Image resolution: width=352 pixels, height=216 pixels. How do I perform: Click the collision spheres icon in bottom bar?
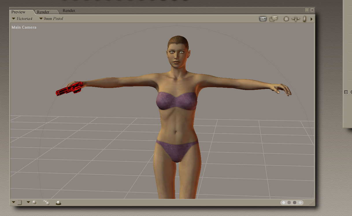[x=46, y=203]
